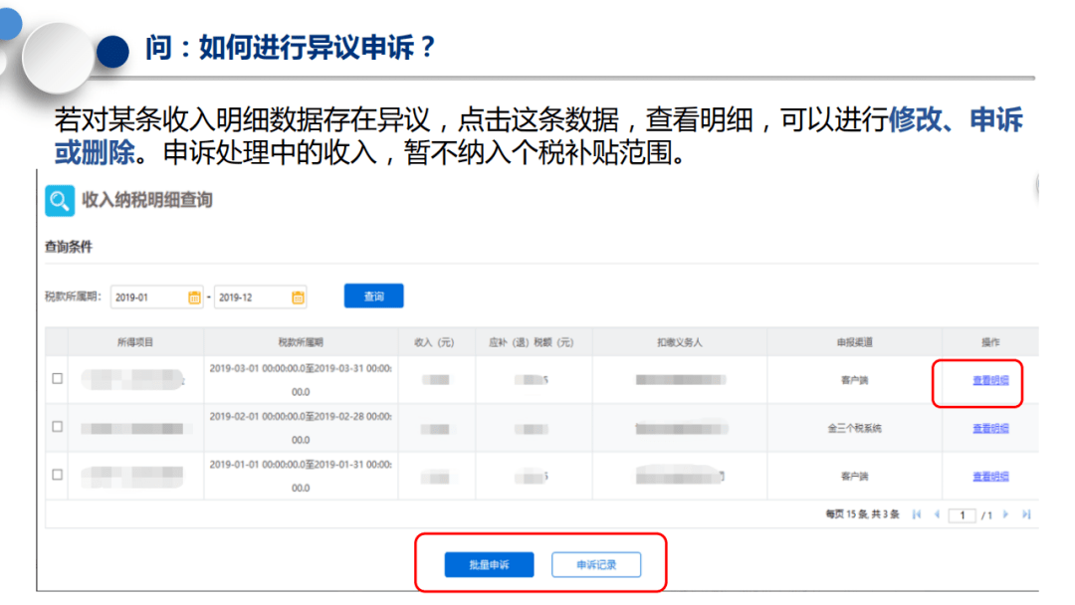The image size is (1075, 605).
Task: Tick the checkbox for the 2019-02 income row
Action: click(x=58, y=426)
